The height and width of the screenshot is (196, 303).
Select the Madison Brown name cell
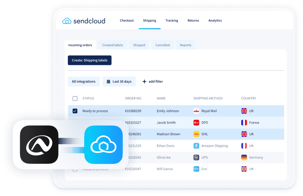(168, 134)
